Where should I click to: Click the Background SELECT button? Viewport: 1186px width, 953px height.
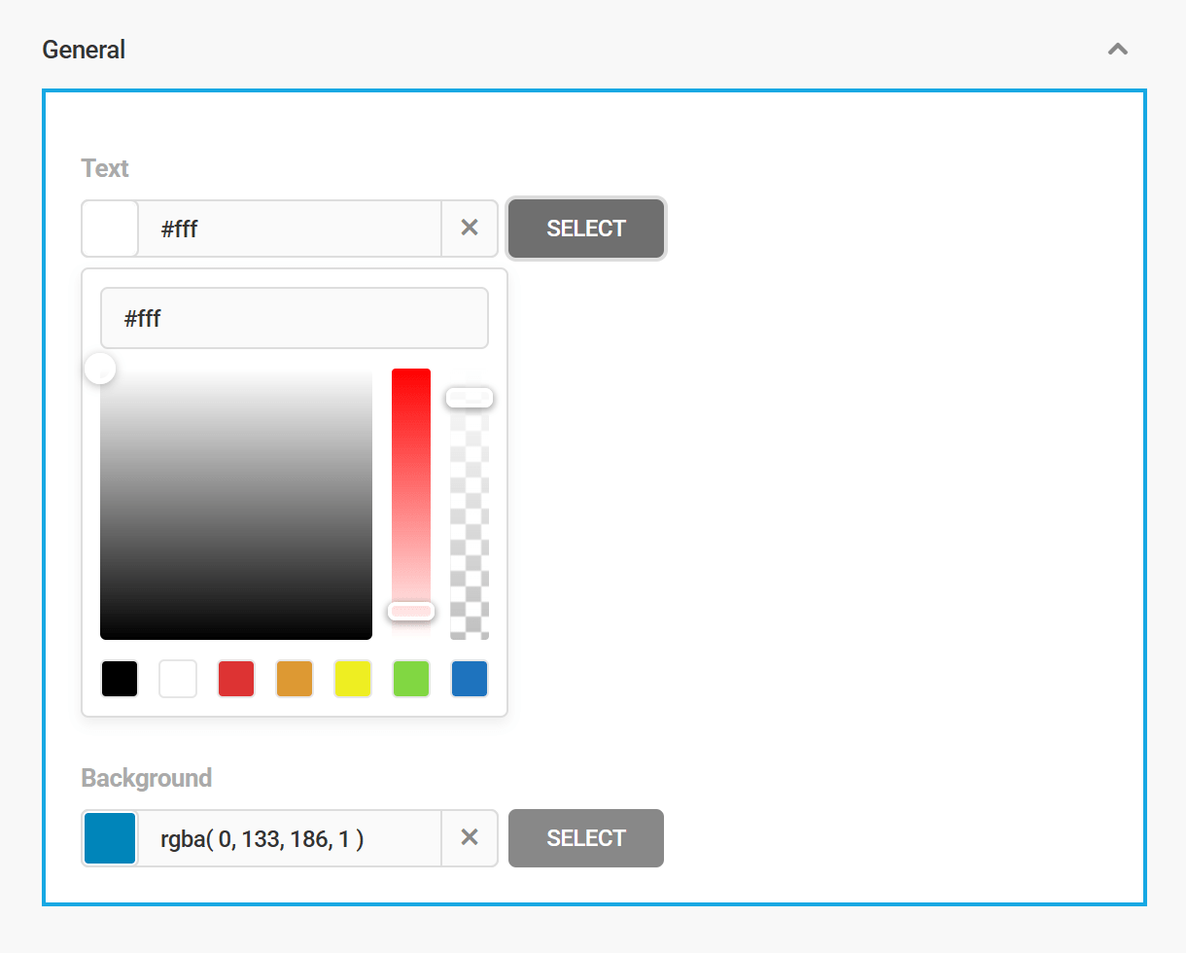[585, 837]
